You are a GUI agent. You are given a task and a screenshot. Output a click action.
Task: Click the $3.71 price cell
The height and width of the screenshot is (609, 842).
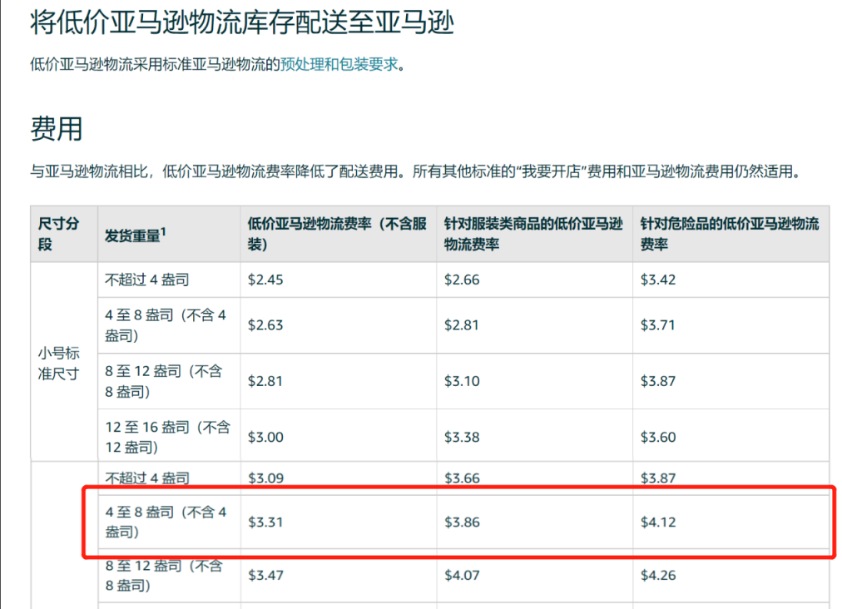pos(731,325)
